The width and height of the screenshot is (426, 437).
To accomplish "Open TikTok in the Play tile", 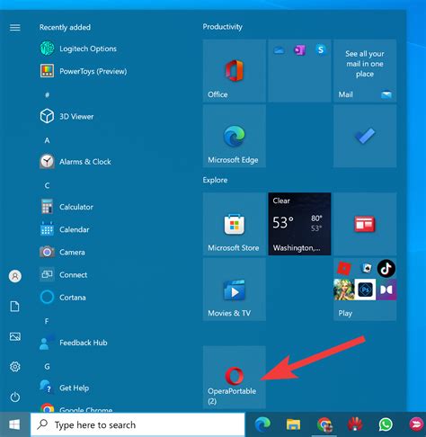I will (386, 268).
